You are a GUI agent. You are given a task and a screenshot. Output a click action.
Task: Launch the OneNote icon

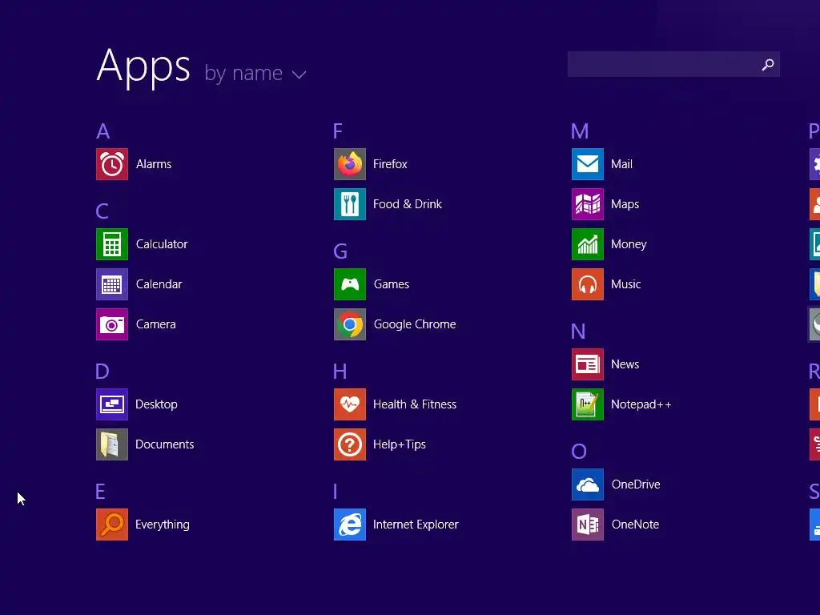(x=588, y=525)
